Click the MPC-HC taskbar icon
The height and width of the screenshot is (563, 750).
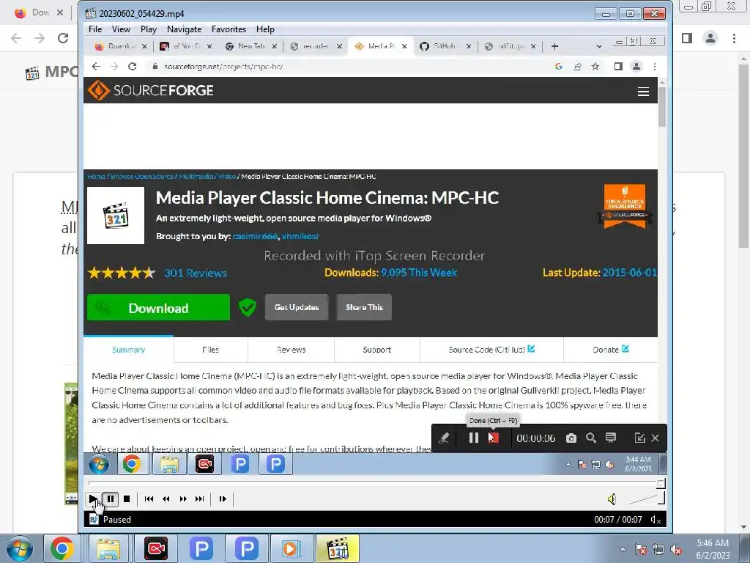tap(337, 548)
